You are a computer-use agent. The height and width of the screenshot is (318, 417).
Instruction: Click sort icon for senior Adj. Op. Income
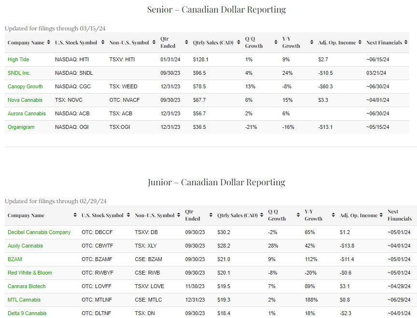pyautogui.click(x=360, y=42)
